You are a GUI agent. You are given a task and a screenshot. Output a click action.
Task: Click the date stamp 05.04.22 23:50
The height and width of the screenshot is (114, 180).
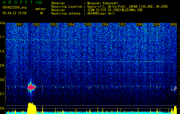coord(15,13)
